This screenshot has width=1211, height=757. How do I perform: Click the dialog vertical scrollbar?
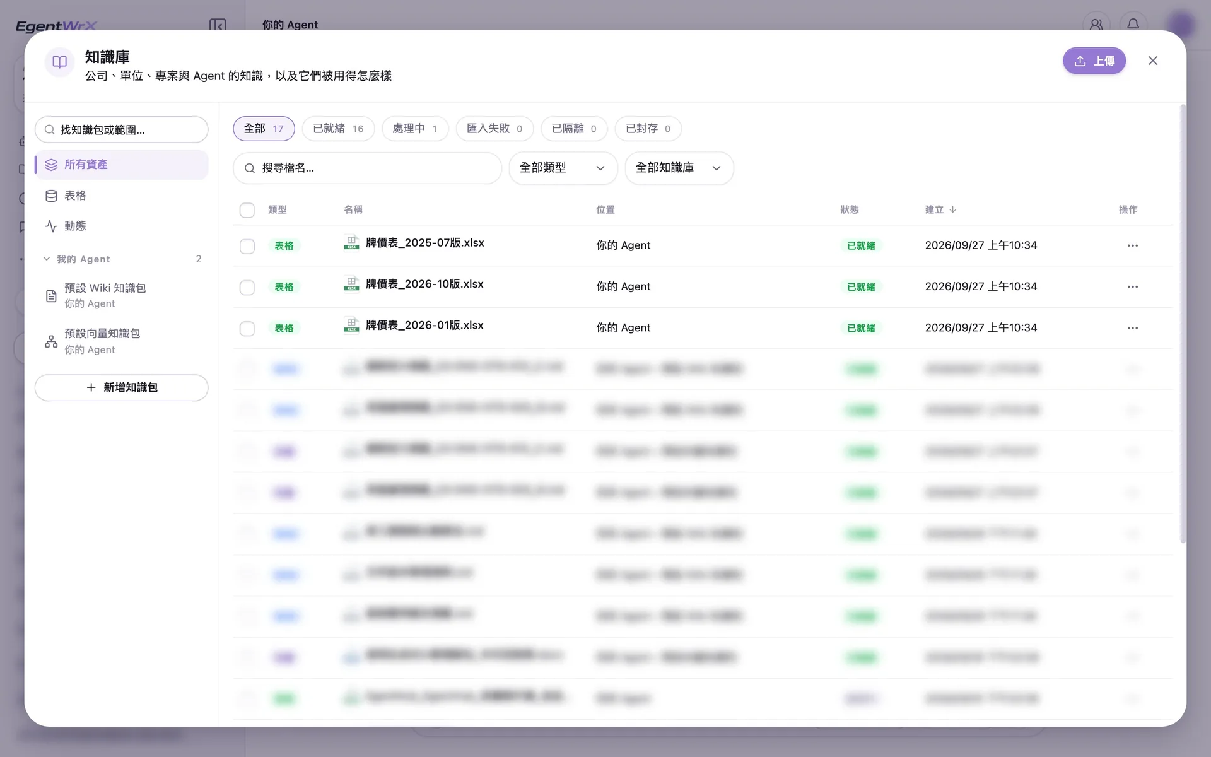(x=1183, y=324)
